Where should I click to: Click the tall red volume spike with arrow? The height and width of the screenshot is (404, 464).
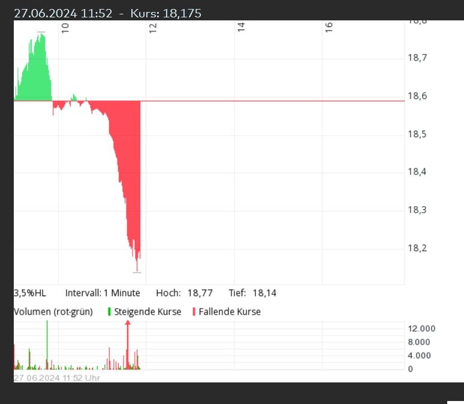coord(128,345)
